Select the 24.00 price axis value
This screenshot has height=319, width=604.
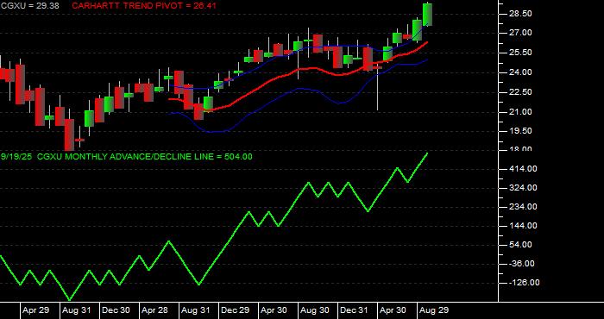(520, 72)
